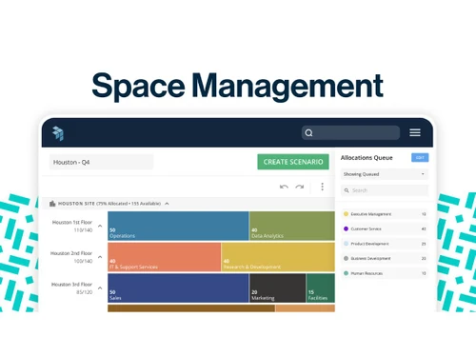Click the Houston 3rd Floor label
The height and width of the screenshot is (357, 476).
[71, 285]
